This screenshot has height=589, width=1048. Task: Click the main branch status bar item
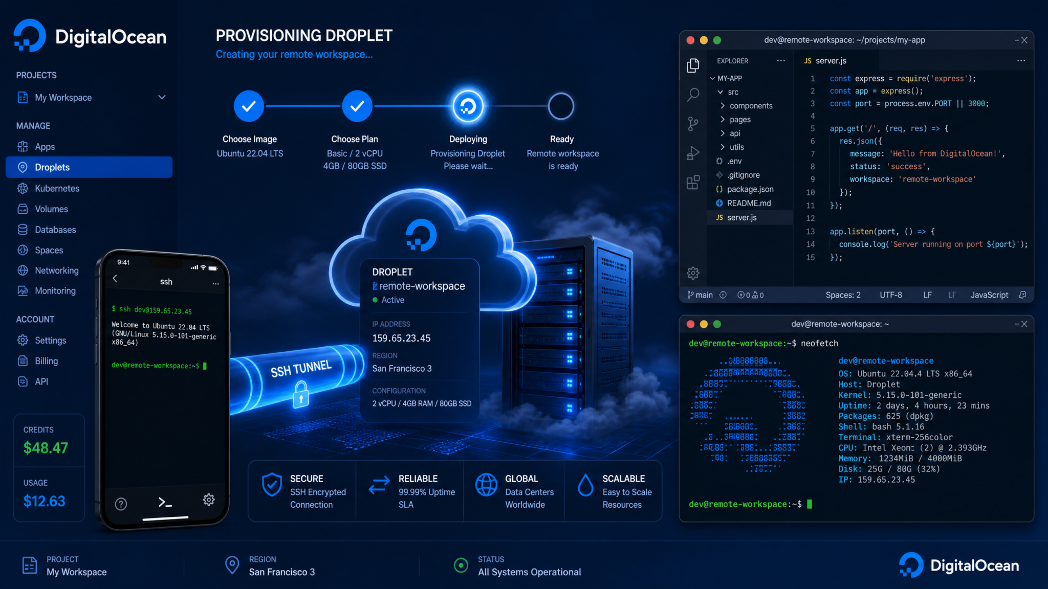pyautogui.click(x=700, y=295)
